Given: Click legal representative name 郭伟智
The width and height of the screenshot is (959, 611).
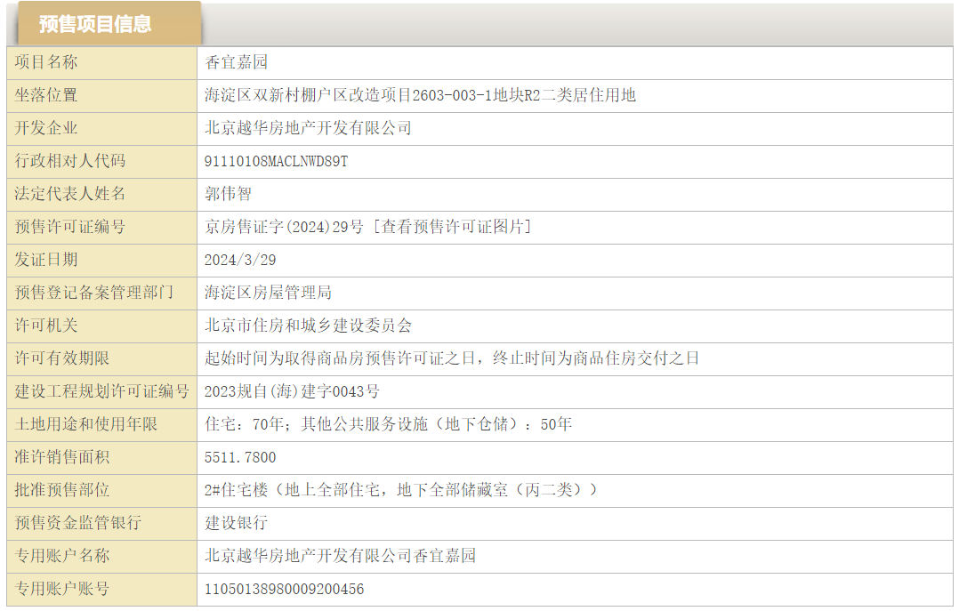Looking at the screenshot, I should (228, 194).
